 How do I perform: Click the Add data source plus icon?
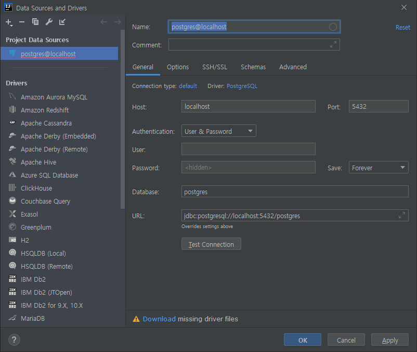pos(9,22)
